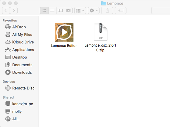This screenshot has width=170, height=127.
Task: Click the search field in toolbar
Action: tap(161, 11)
